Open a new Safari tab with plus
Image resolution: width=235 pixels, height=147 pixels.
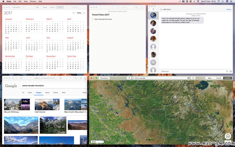(x=85, y=78)
